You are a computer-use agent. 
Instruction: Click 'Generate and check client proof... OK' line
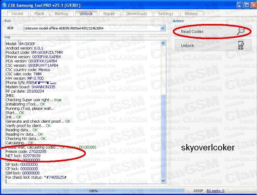(x=38, y=121)
